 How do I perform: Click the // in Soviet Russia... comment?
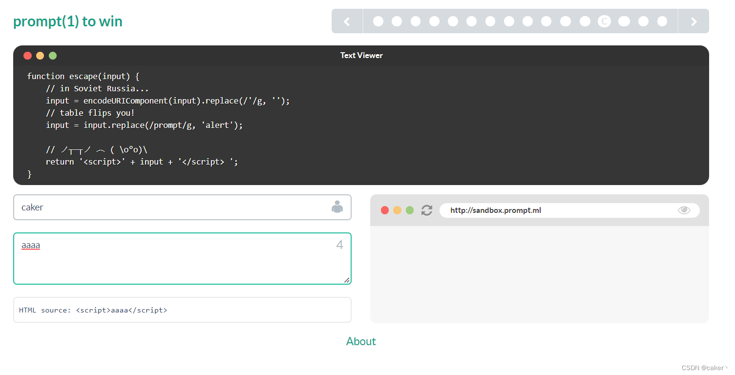pyautogui.click(x=97, y=88)
